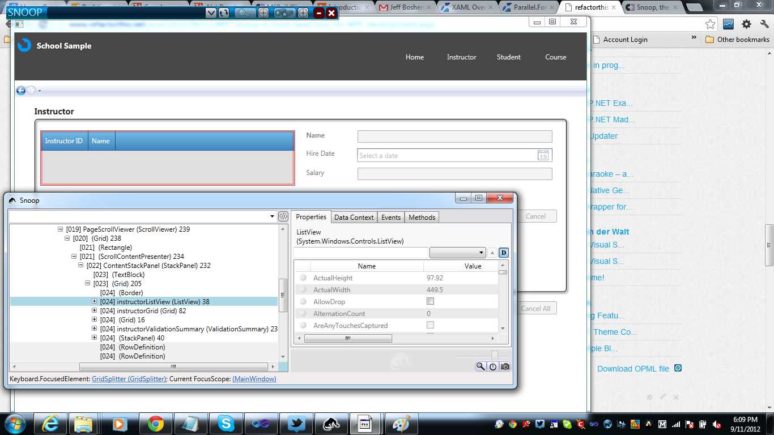Expand the instructorValidationSummary node

(95, 329)
